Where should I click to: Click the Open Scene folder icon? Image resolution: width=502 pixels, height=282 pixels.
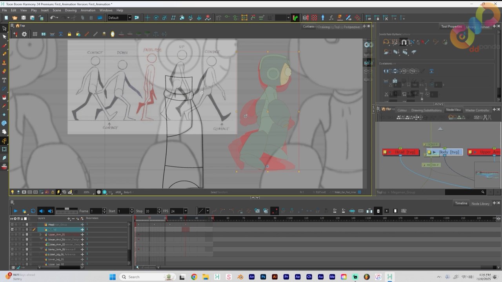click(x=15, y=18)
